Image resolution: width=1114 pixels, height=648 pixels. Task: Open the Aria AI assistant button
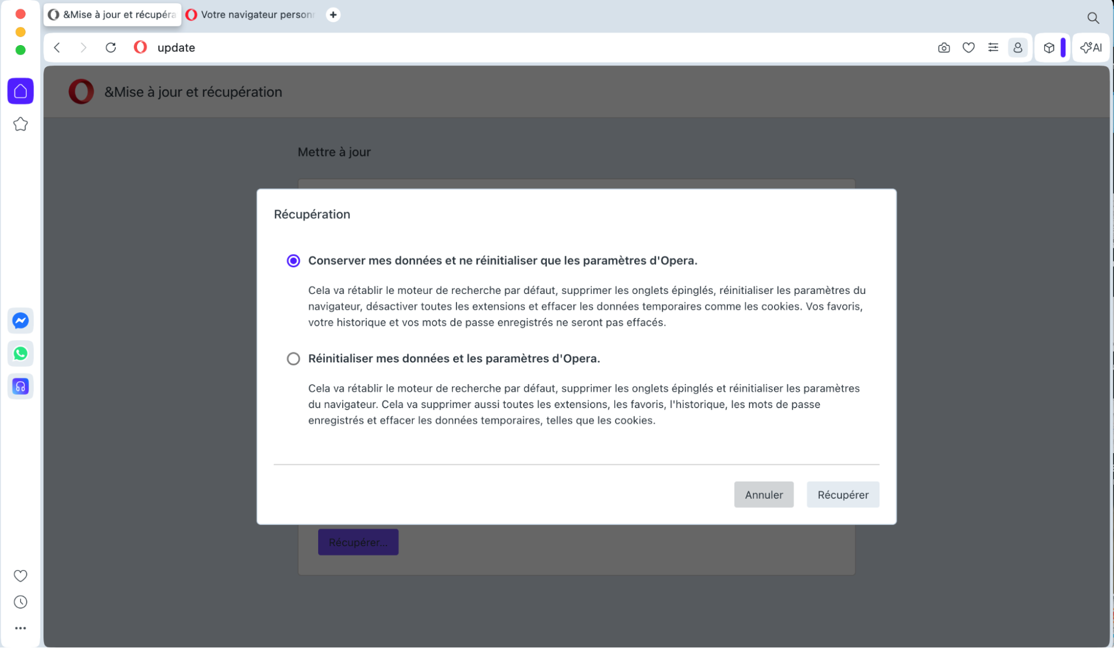tap(1091, 48)
